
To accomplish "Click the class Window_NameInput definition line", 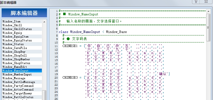I will [93, 32].
